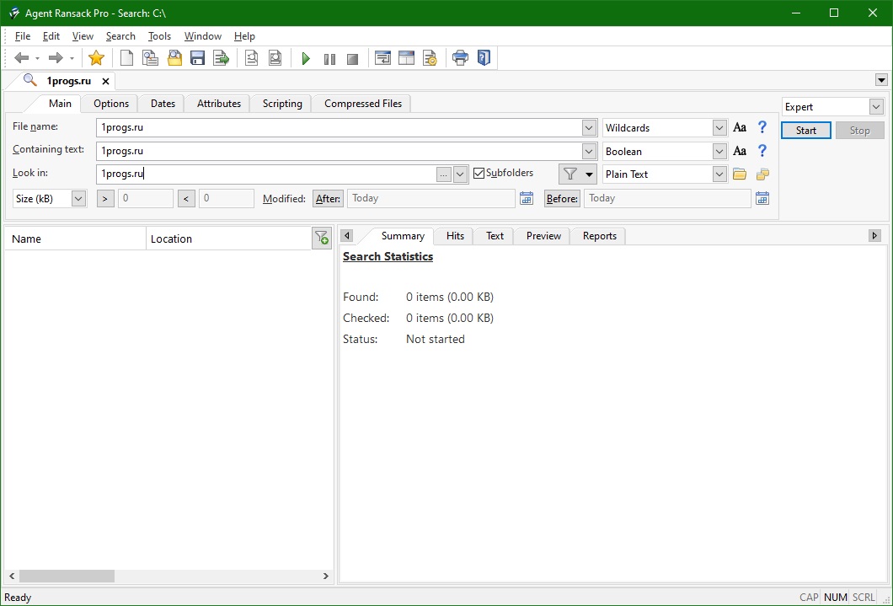Click the pause search toolbar icon
The height and width of the screenshot is (606, 893).
pyautogui.click(x=329, y=59)
